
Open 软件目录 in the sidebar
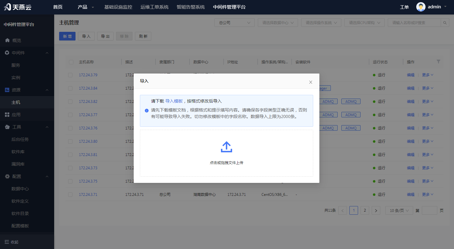(x=20, y=213)
